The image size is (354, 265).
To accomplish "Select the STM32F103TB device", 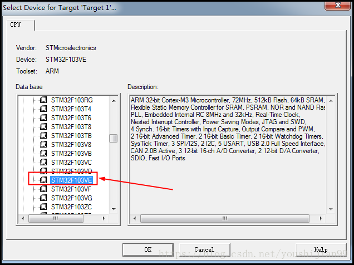I will 71,136.
